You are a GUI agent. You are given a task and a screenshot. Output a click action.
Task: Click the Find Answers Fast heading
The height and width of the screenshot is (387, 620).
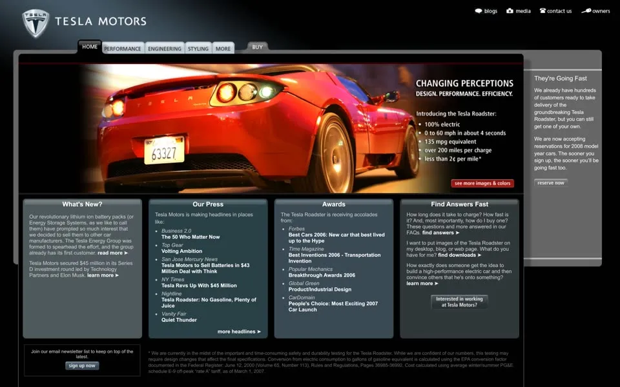(x=459, y=204)
